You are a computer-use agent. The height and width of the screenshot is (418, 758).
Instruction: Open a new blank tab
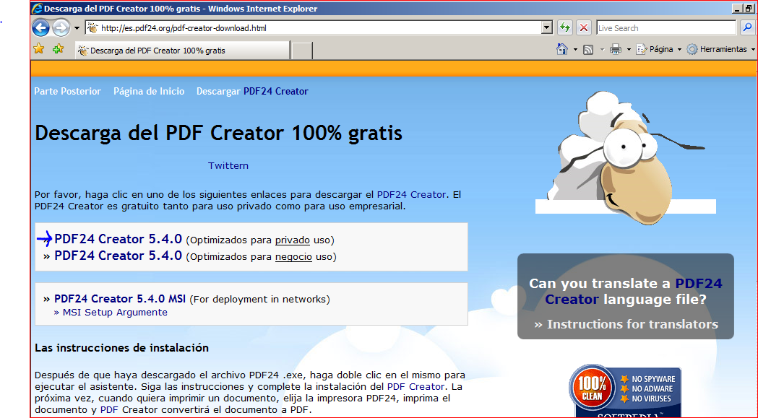301,51
